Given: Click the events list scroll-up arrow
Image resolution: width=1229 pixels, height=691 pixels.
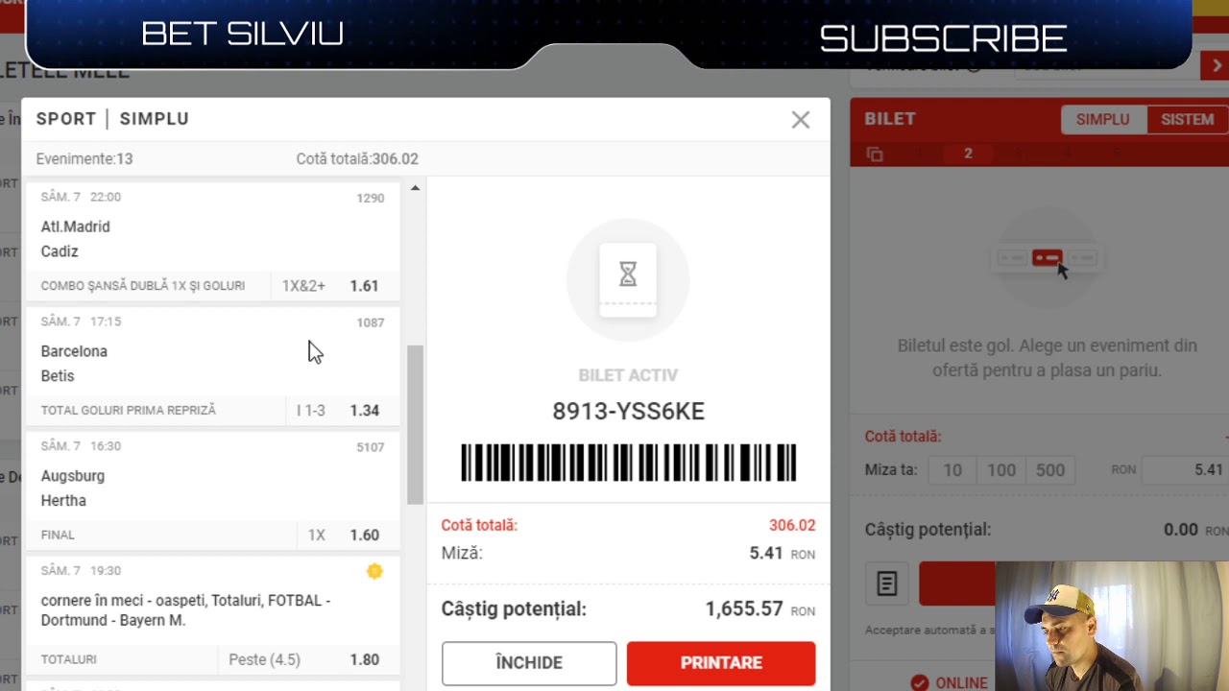Looking at the screenshot, I should pos(415,188).
